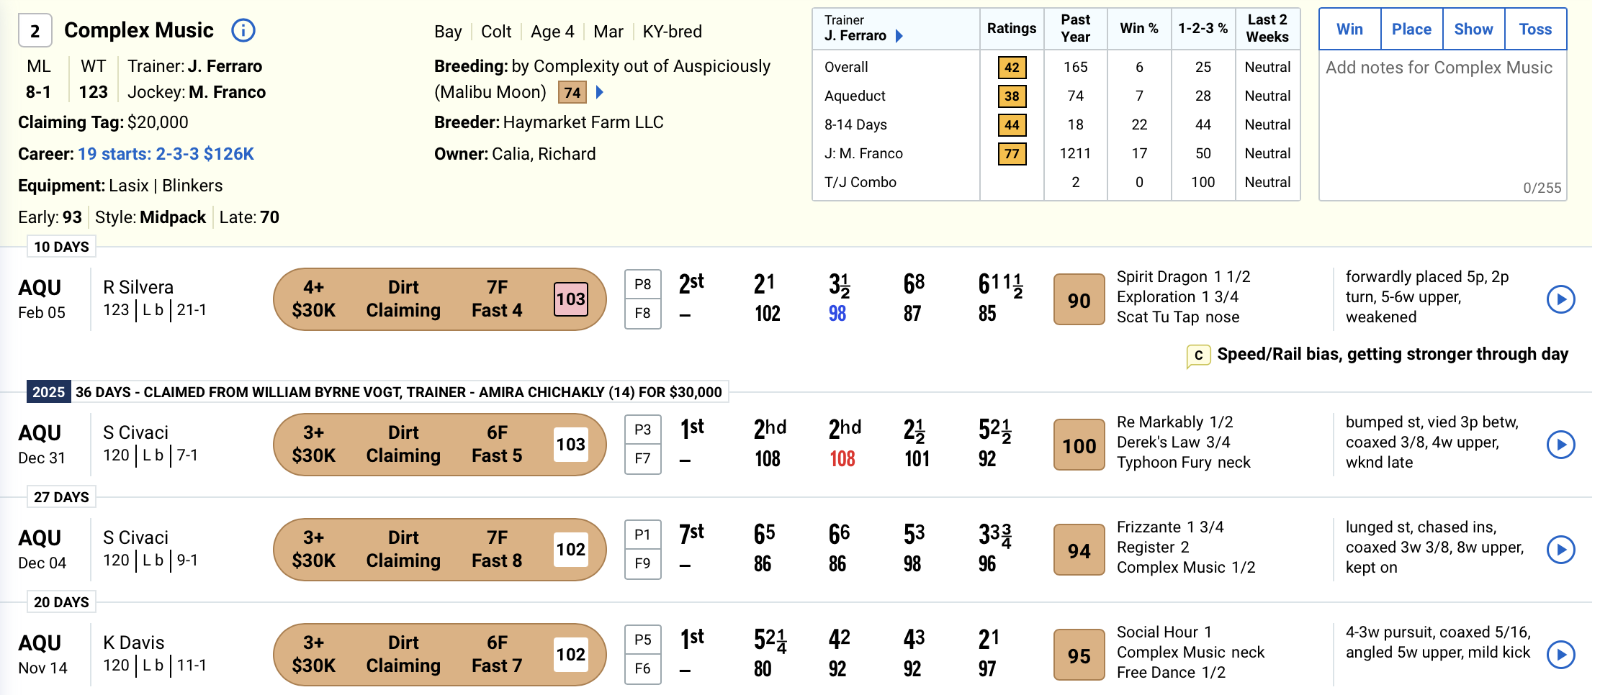Expand the Malibu Moon breeding rating arrow

[x=600, y=92]
